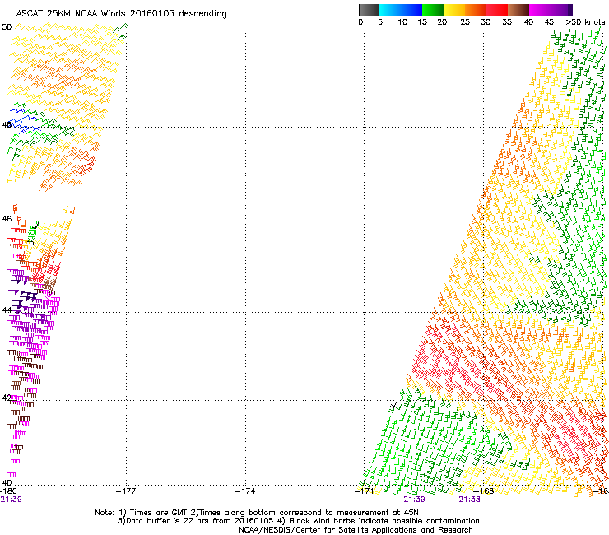Click the latitude label '42'
Viewport: 609px width, 535px height.
7,398
